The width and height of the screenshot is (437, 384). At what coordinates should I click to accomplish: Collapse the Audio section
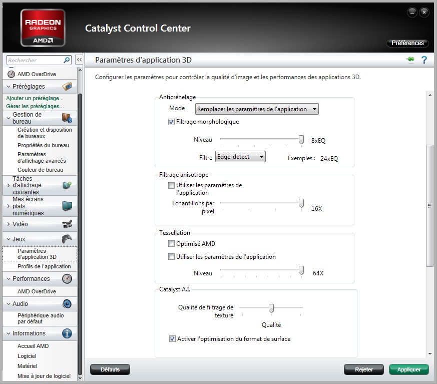click(x=9, y=304)
